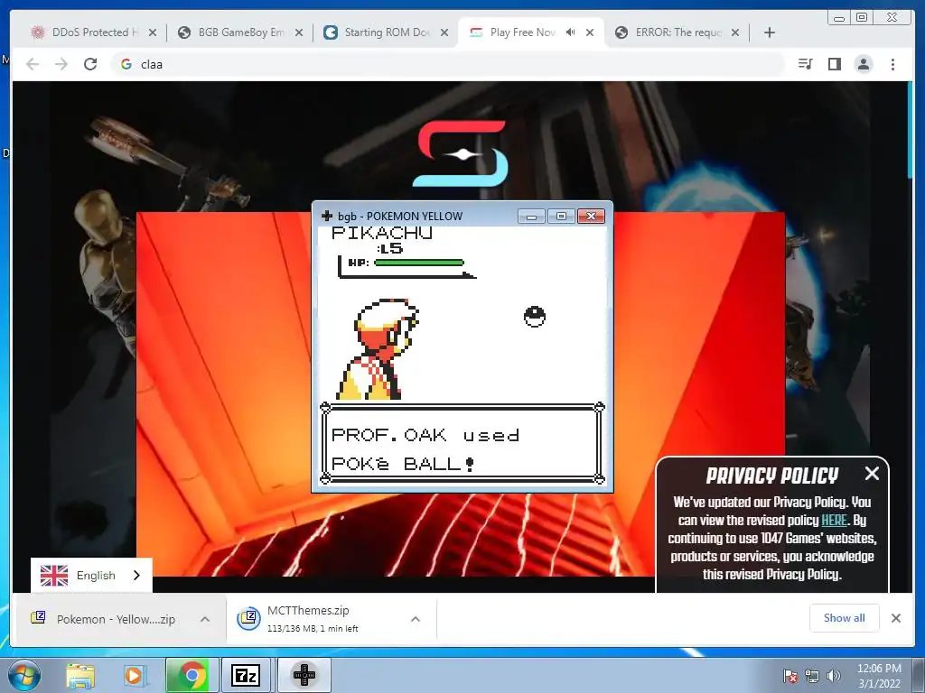
Task: Minimize the bgb POKEMON YELLOW window
Action: click(x=531, y=217)
